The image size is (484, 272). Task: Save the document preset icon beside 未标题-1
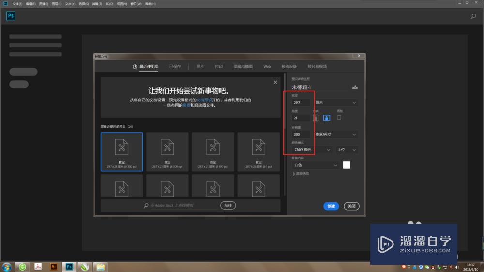[x=355, y=87]
